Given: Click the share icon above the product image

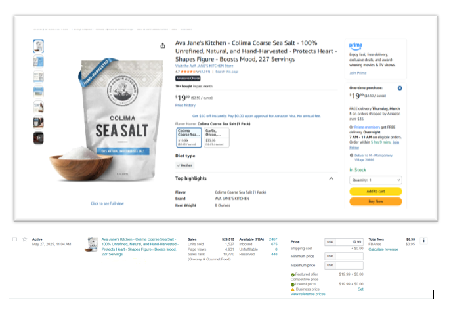Looking at the screenshot, I should point(162,45).
